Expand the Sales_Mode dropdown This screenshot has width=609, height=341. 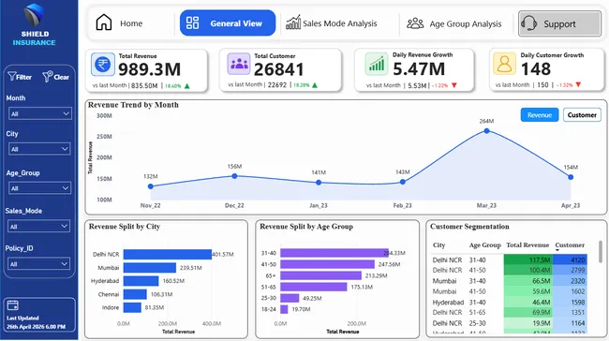coord(38,227)
